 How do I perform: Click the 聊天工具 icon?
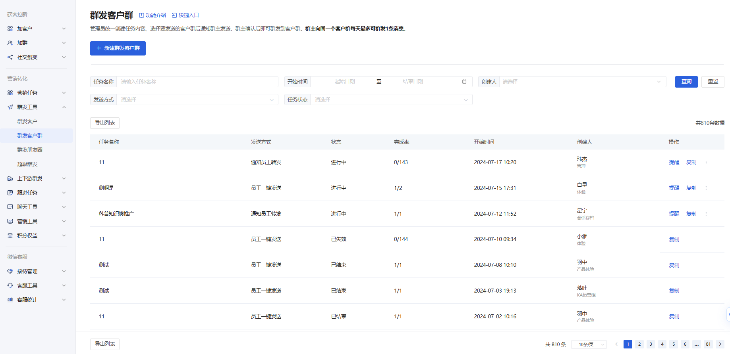click(x=10, y=207)
